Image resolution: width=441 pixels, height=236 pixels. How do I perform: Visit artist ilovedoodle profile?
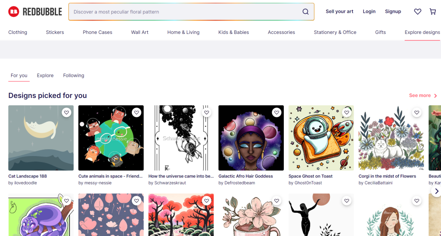pos(25,183)
